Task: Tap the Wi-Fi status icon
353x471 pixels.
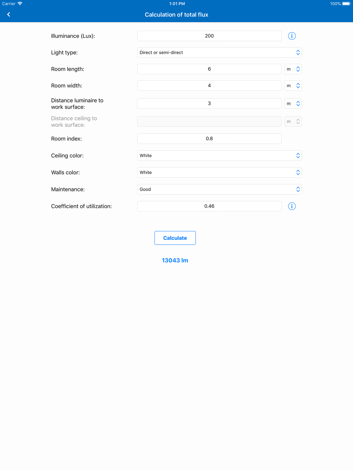Action: tap(20, 4)
